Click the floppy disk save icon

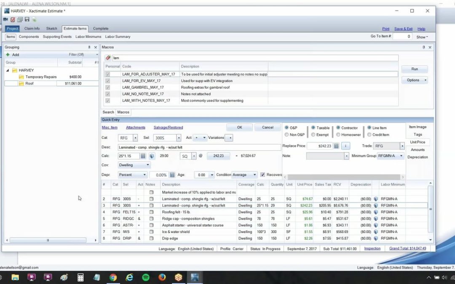pos(27,19)
